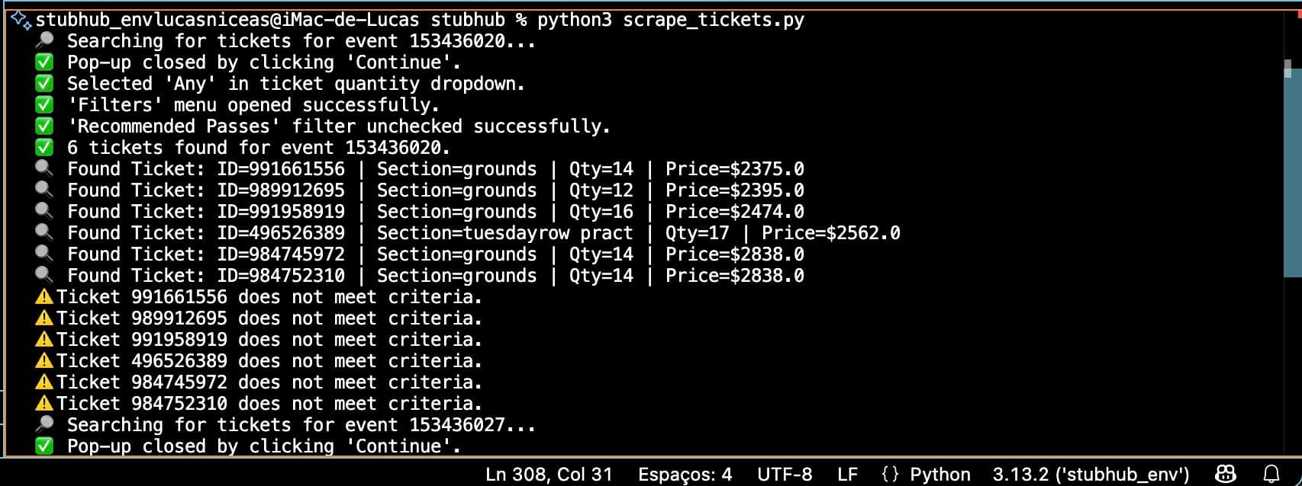Image resolution: width=1302 pixels, height=486 pixels.
Task: Open the notifications bell
Action: click(x=1271, y=474)
